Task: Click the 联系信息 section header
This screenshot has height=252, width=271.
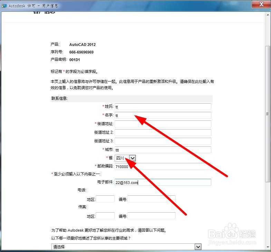Action: click(132, 98)
